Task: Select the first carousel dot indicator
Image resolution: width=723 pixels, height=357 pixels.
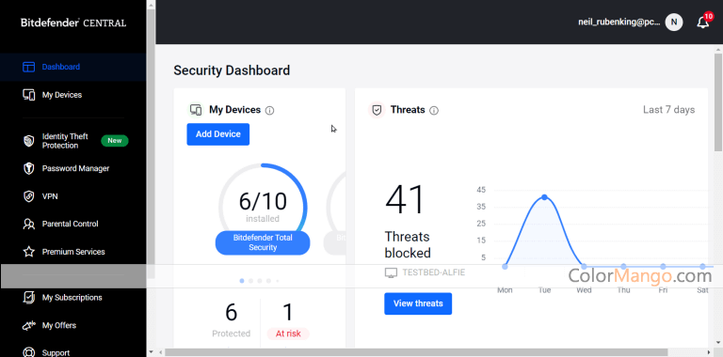Action: pos(242,281)
